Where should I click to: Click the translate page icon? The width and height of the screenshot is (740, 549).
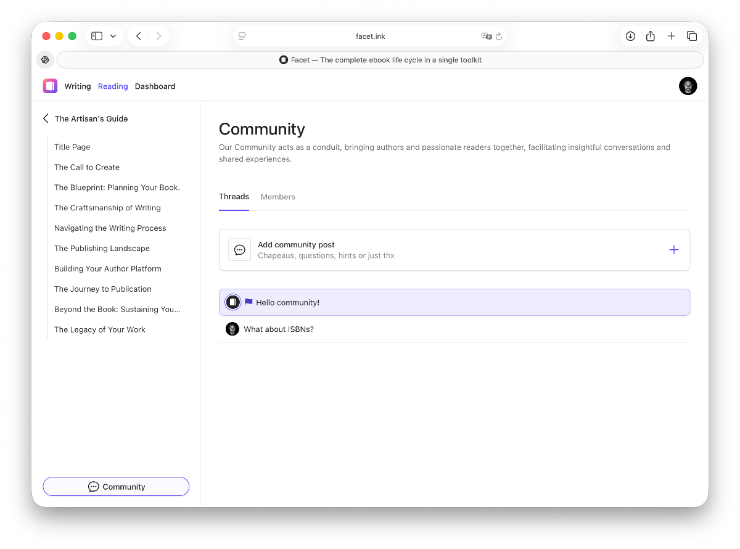pos(487,36)
